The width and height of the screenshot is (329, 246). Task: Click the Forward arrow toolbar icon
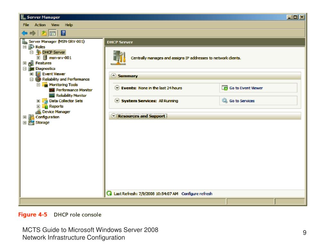(32, 33)
